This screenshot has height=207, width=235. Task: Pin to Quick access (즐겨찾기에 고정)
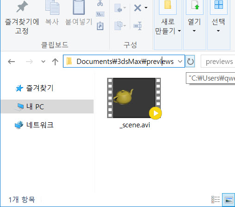point(22,17)
